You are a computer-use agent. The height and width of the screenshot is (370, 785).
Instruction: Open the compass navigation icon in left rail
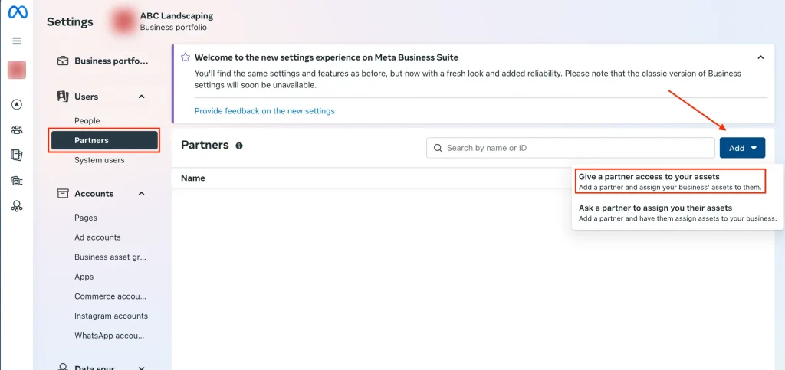click(x=17, y=104)
